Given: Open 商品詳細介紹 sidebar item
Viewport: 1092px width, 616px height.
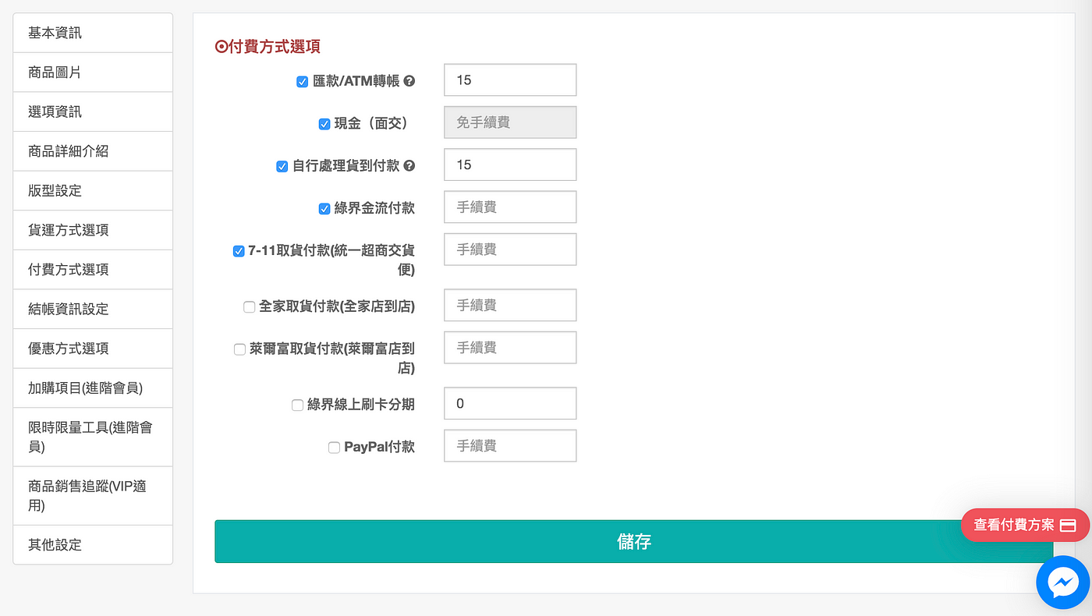Looking at the screenshot, I should 93,151.
